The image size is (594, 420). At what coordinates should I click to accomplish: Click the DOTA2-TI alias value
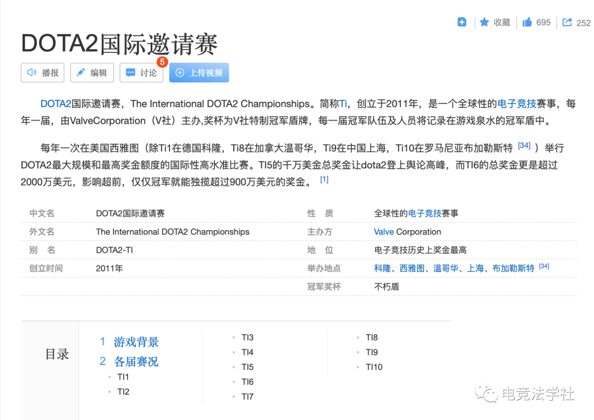click(x=114, y=250)
